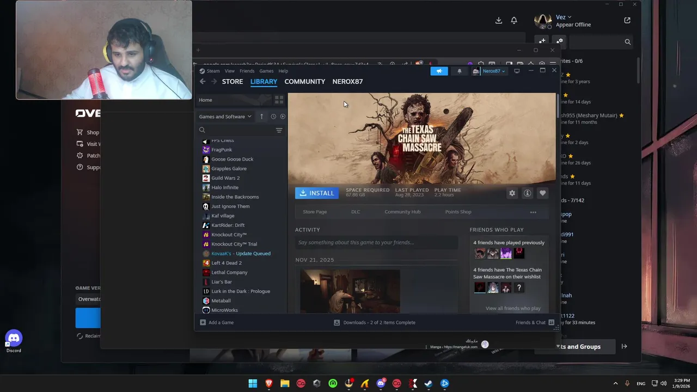The width and height of the screenshot is (697, 392).
Task: Open View menu
Action: click(x=230, y=71)
